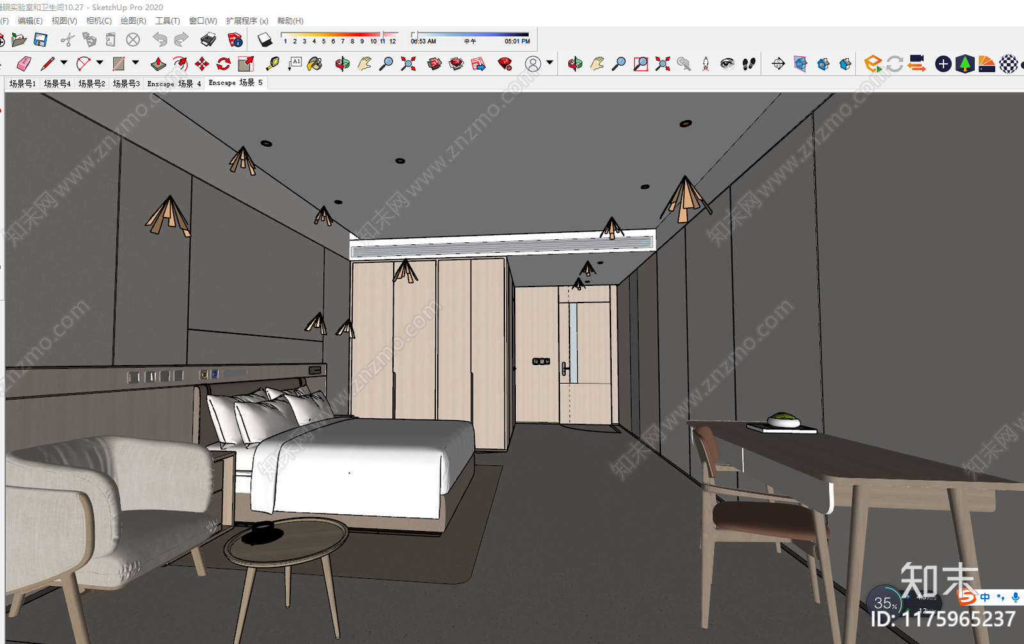
Task: Toggle Show/Hide Shadows
Action: pyautogui.click(x=265, y=40)
